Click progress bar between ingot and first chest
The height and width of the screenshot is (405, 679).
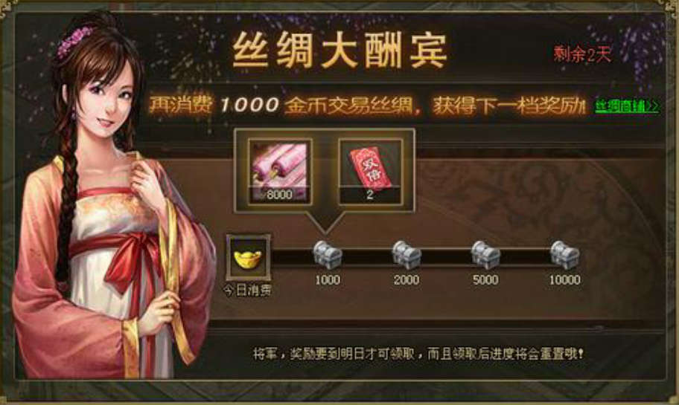292,257
